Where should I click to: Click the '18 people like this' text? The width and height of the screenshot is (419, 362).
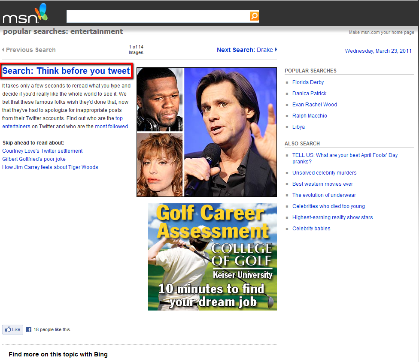[52, 330]
